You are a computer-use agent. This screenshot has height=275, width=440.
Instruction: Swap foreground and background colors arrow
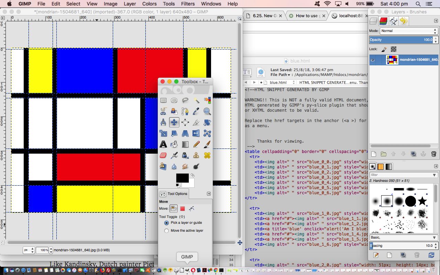tap(192, 175)
